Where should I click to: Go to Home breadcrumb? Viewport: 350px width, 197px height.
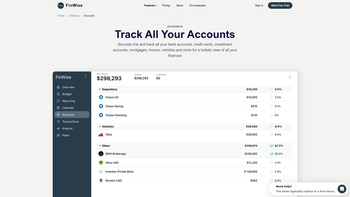coord(61,16)
